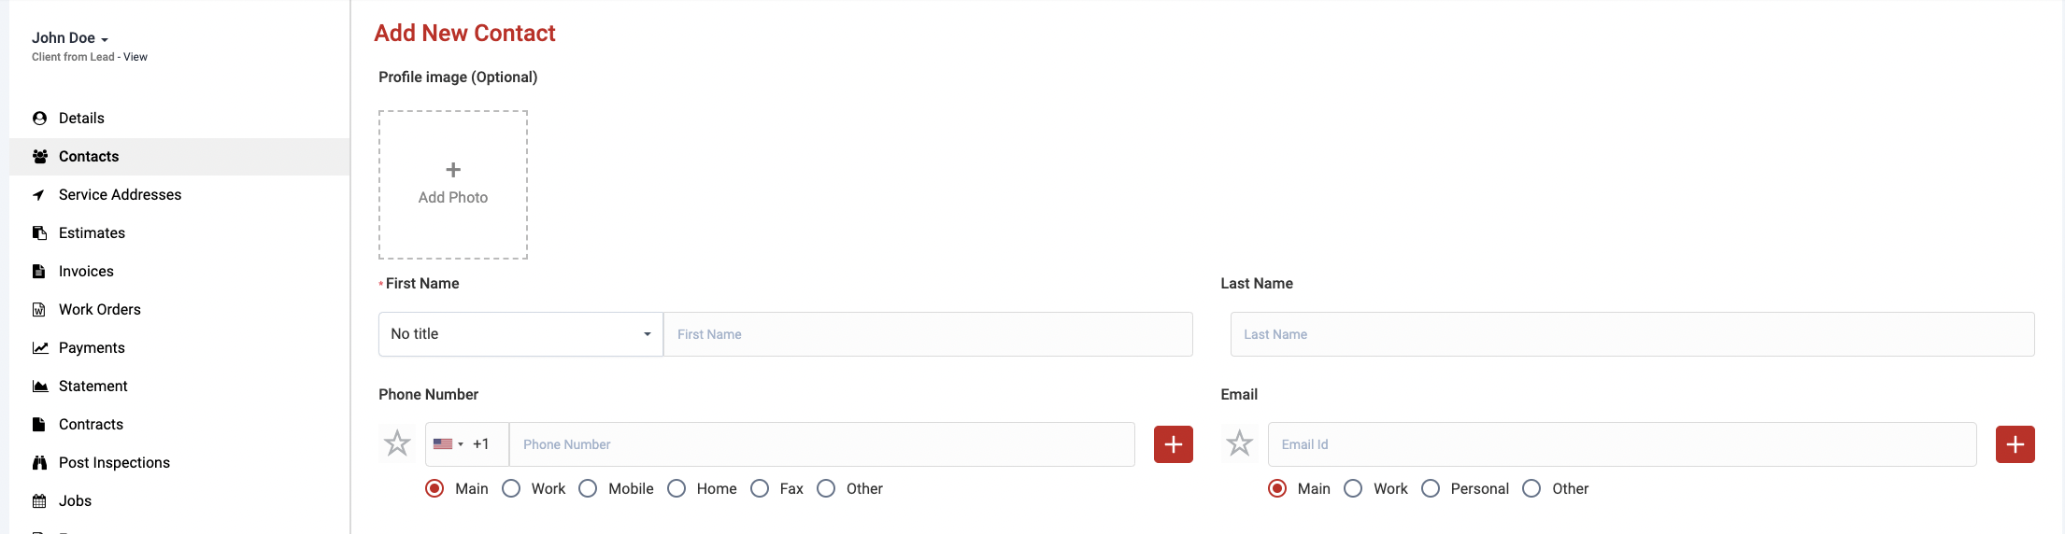This screenshot has width=2065, height=534.
Task: Click the Jobs calendar icon
Action: [x=39, y=501]
